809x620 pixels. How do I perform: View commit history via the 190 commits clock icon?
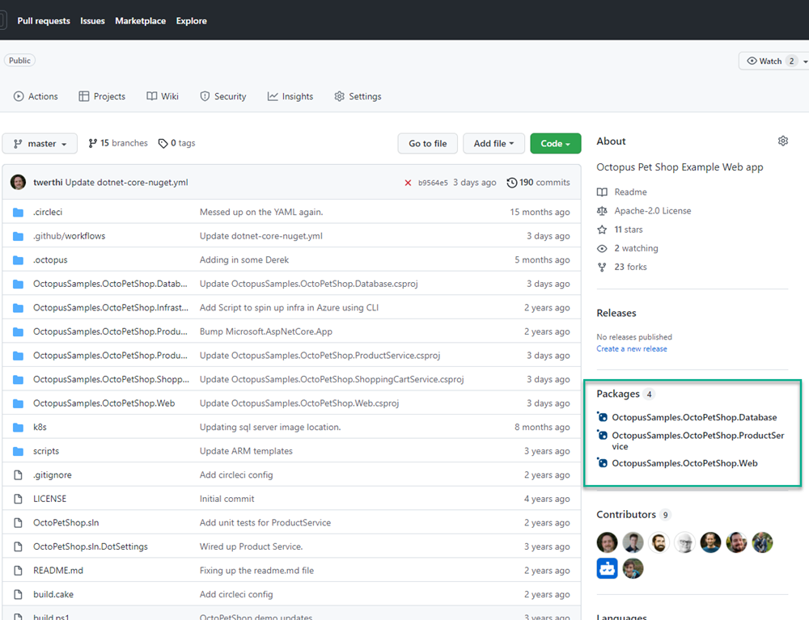[x=512, y=182]
